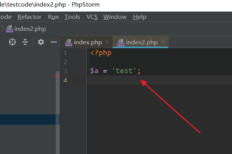The height and width of the screenshot is (154, 232).
Task: Click index2.php in the navigation breadcrumb
Action: [x=31, y=29]
